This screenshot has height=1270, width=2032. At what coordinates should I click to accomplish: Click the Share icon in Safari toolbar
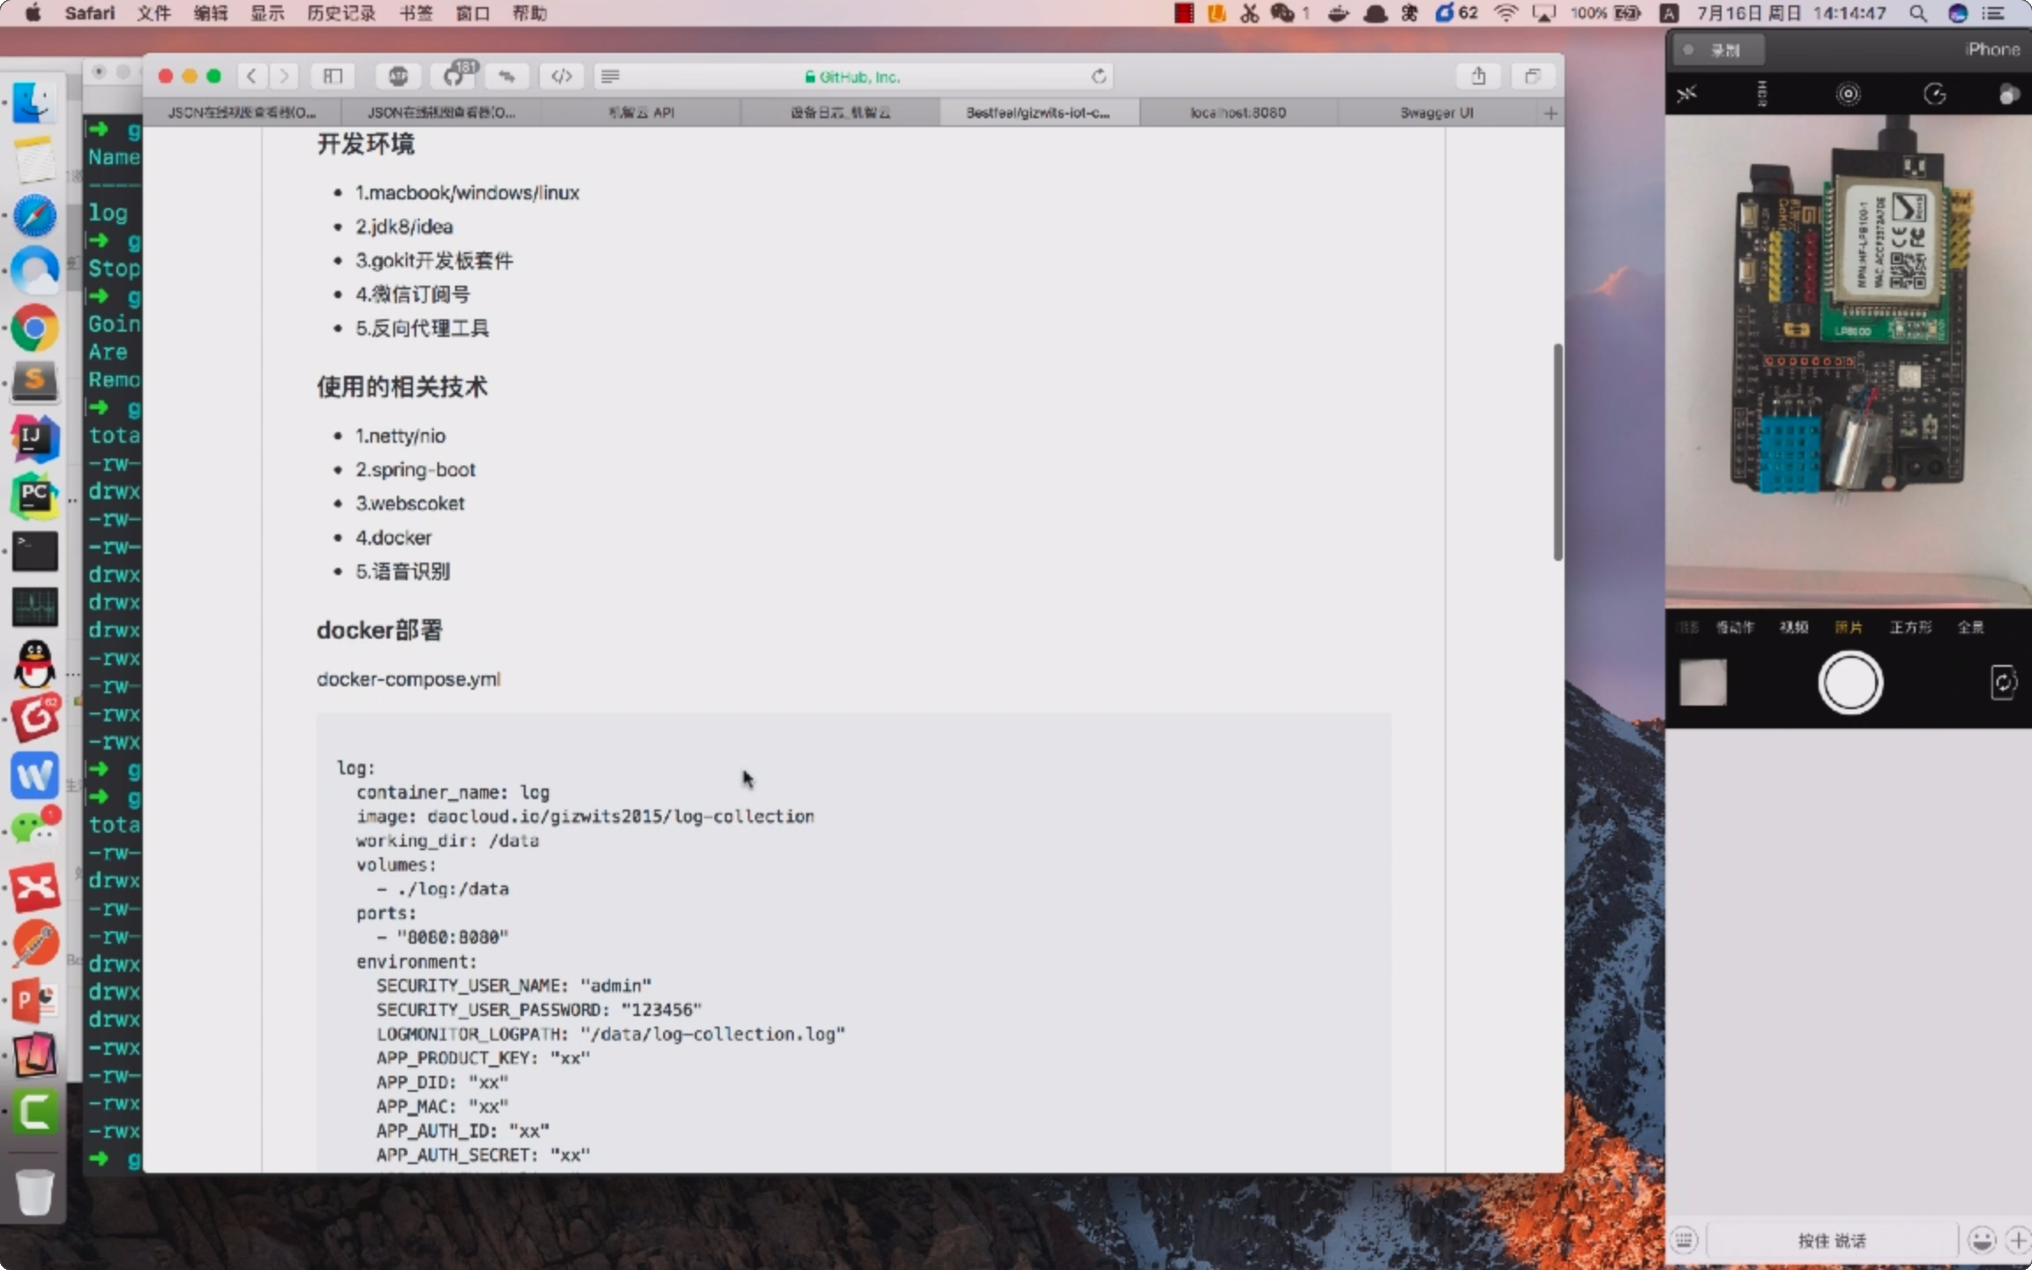click(x=1478, y=77)
